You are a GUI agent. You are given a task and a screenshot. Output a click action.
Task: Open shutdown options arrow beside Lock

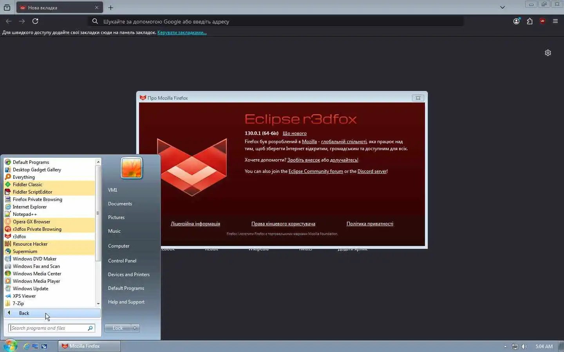coord(135,328)
